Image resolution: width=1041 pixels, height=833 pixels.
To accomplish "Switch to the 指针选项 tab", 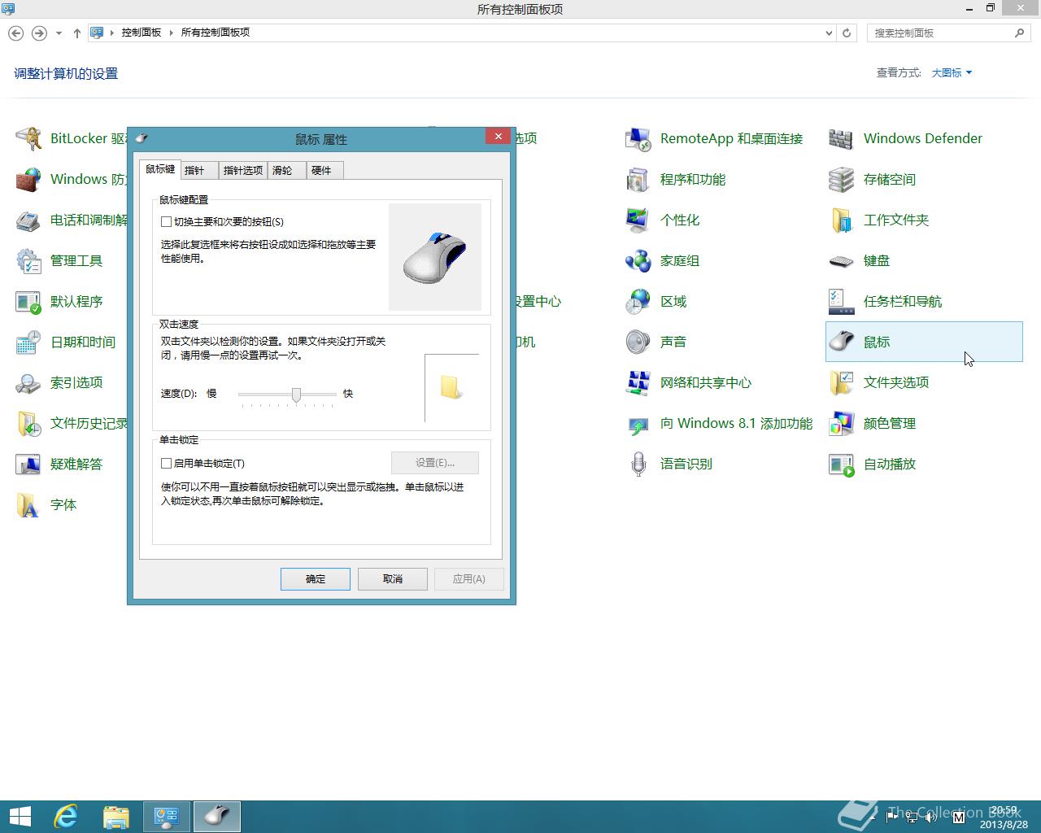I will pos(243,170).
